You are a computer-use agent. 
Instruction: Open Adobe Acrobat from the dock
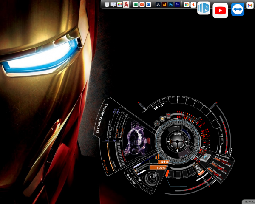tap(158, 5)
